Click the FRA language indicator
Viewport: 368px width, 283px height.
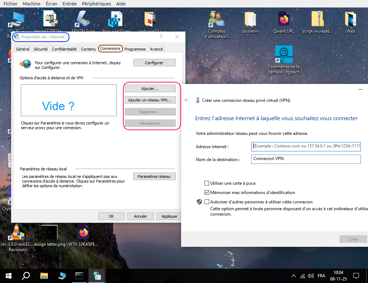[x=321, y=276]
